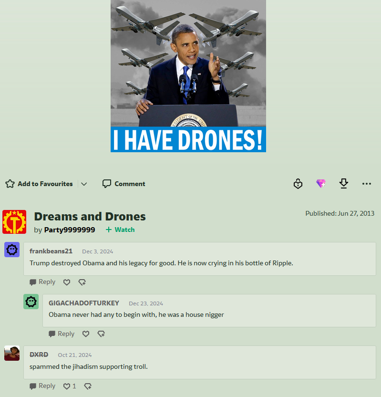The image size is (381, 397).
Task: Reply to frankbeans21's comment
Action: pyautogui.click(x=42, y=282)
